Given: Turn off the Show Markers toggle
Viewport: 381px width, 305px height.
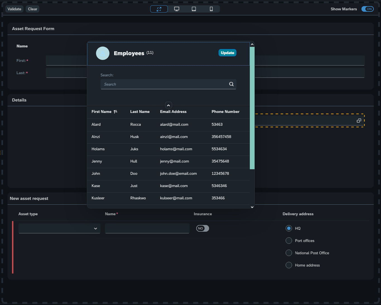Looking at the screenshot, I should [367, 9].
